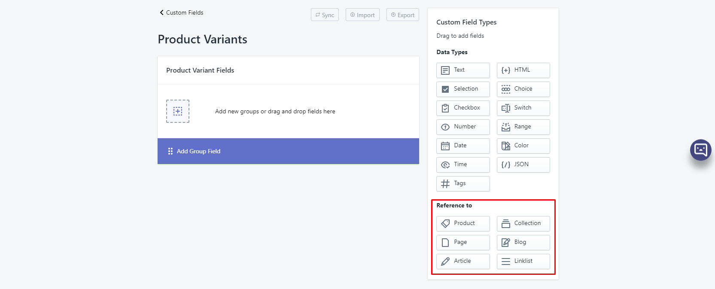Click the Page reference label
The width and height of the screenshot is (715, 289).
click(x=460, y=242)
